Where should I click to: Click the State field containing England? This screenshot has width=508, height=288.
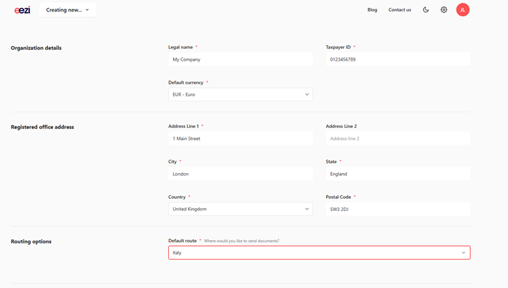tap(398, 174)
